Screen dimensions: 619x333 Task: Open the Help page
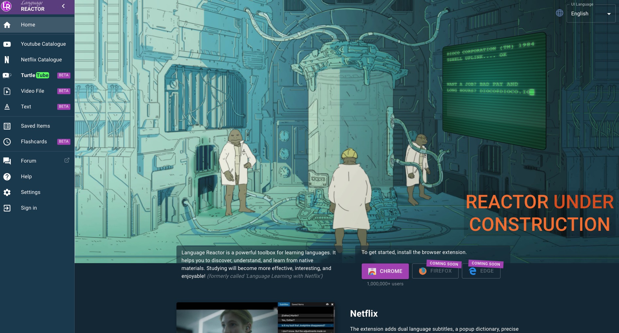click(37, 177)
